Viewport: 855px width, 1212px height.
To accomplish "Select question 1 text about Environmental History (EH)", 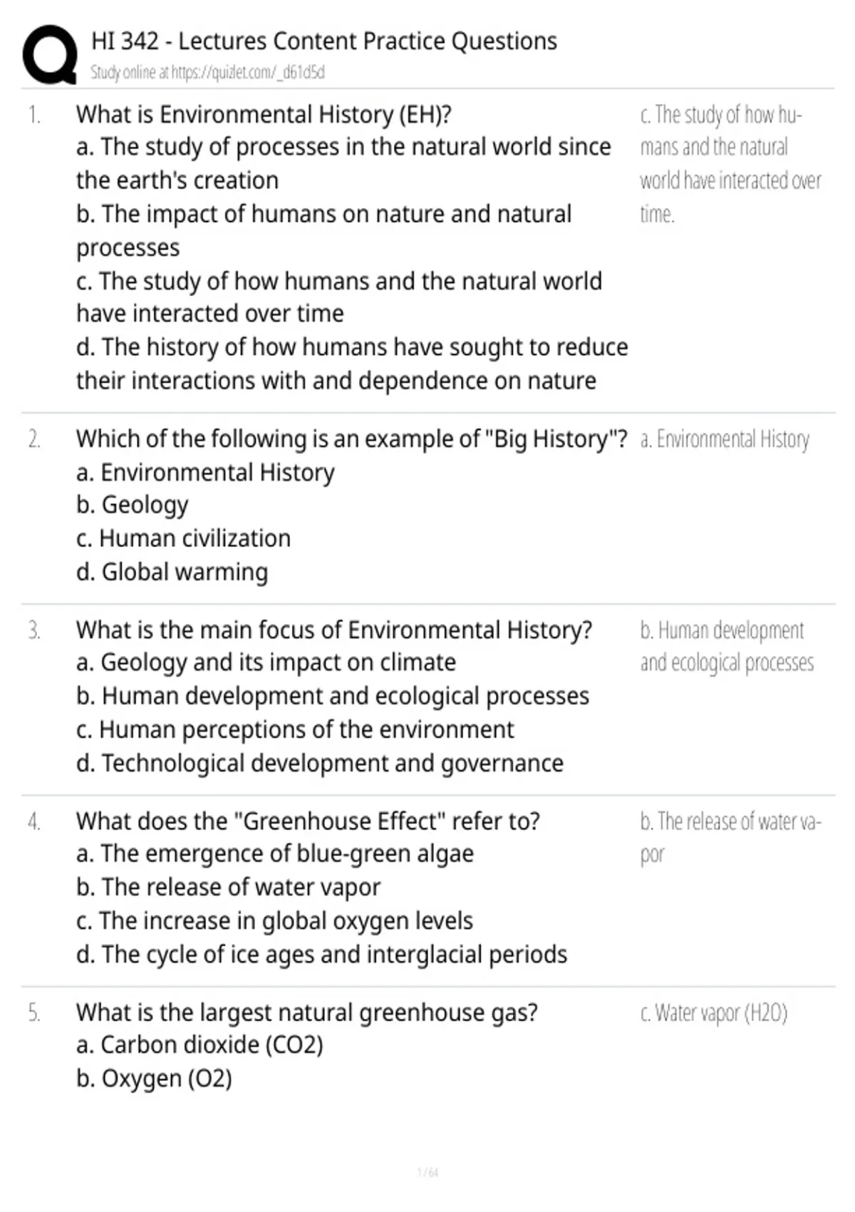I will pyautogui.click(x=264, y=115).
